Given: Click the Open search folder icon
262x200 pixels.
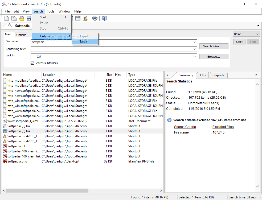Looking at the screenshot, I should [x=22, y=18].
